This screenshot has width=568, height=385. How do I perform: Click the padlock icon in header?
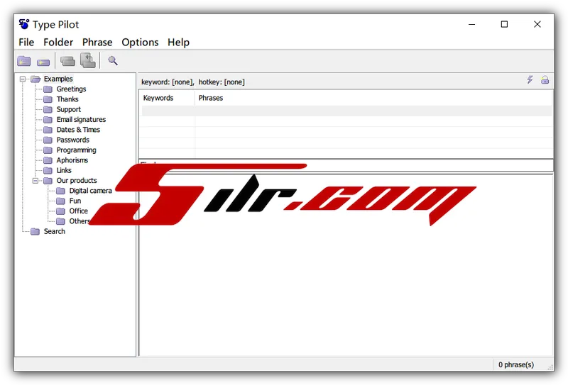tap(545, 80)
